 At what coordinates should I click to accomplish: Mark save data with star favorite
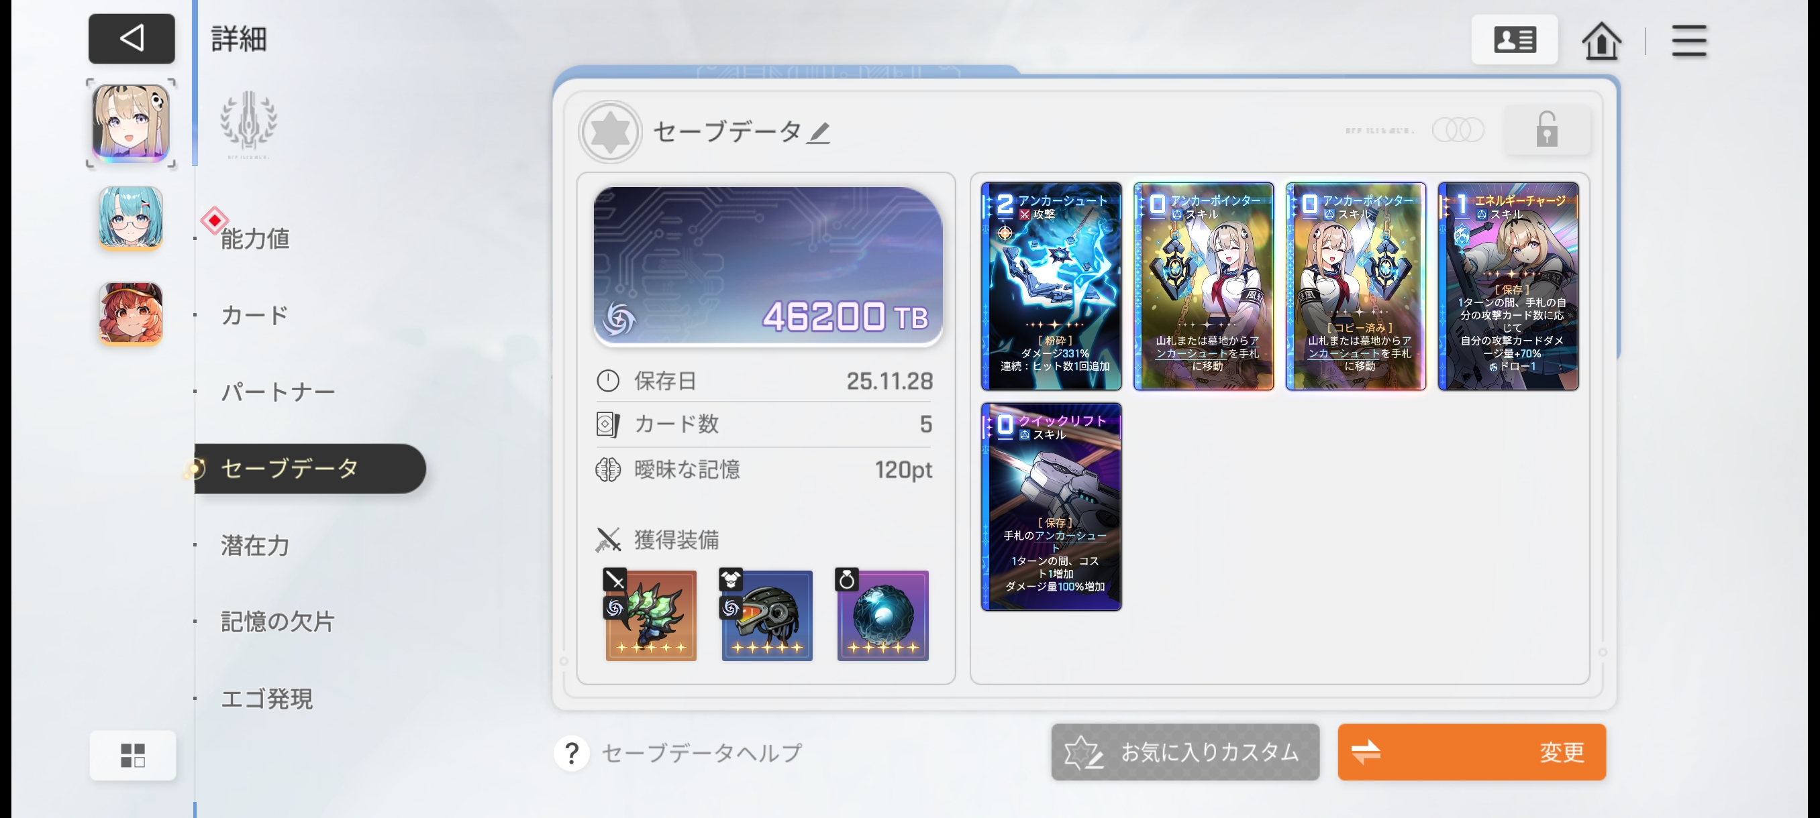[x=610, y=132]
